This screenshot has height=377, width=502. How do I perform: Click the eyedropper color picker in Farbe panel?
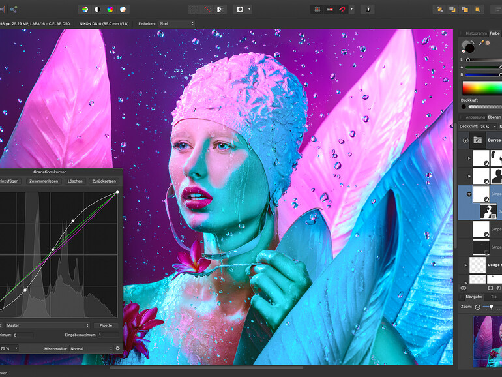pos(480,42)
